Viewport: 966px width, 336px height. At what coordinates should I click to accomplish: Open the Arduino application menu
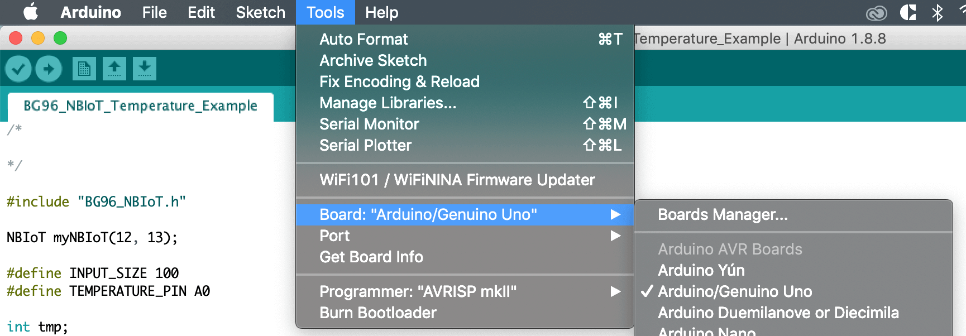click(x=90, y=12)
